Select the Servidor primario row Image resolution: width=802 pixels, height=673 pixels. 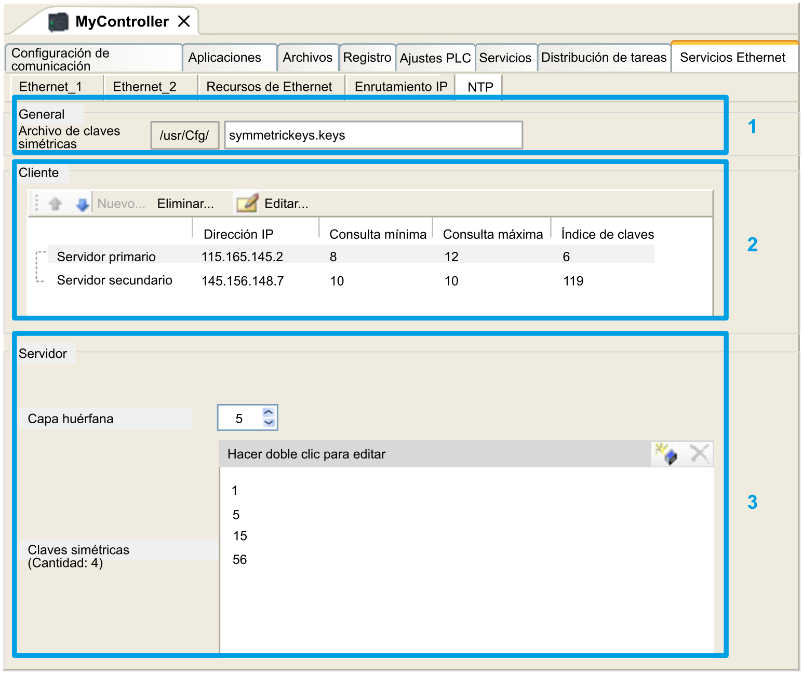(x=106, y=257)
